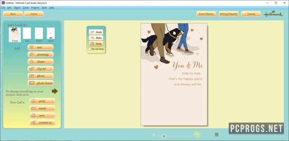Click the clip art bird icon
Image resolution: width=289 pixels, height=141 pixels.
(32, 69)
